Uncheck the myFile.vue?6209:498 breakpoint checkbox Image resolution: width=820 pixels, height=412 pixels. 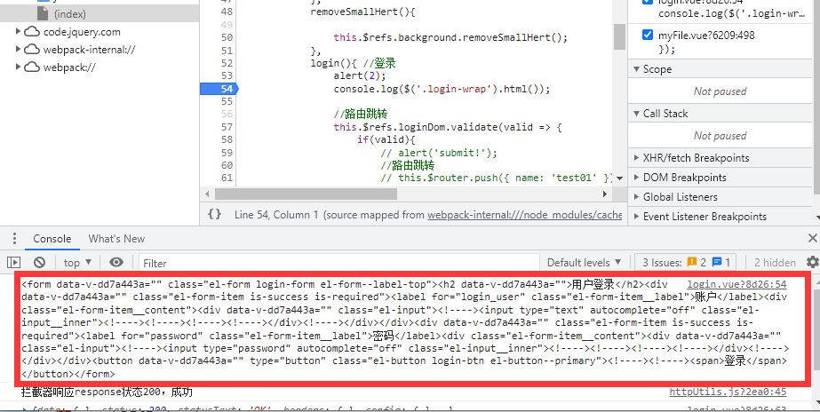click(648, 35)
